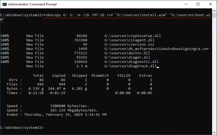Click the scrollbar up arrow

coord(215,11)
